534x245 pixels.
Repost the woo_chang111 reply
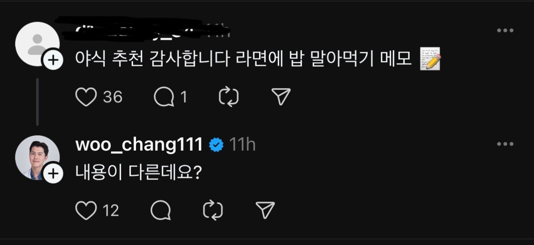(213, 210)
